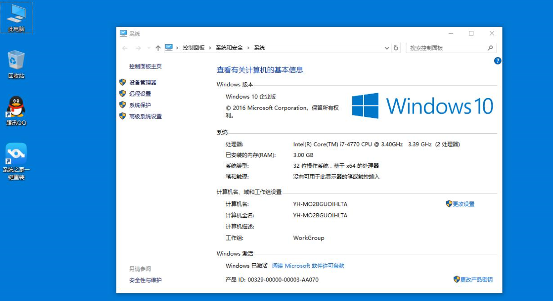Open 设备管理器 from the sidebar
The height and width of the screenshot is (301, 553).
coord(144,82)
